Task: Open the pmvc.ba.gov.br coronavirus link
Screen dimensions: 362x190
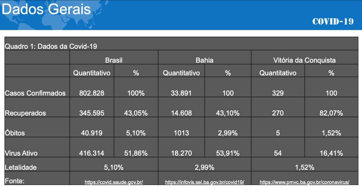Action: click(x=304, y=182)
